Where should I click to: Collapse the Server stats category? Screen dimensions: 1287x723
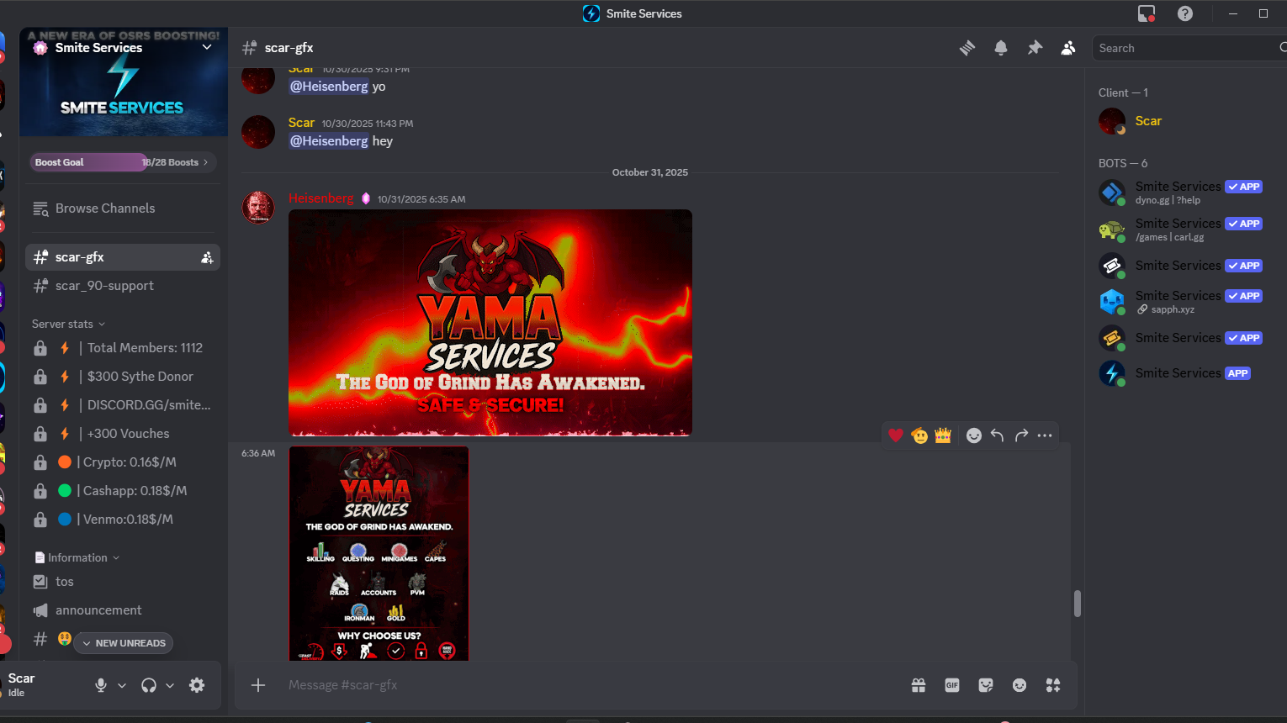pos(69,324)
